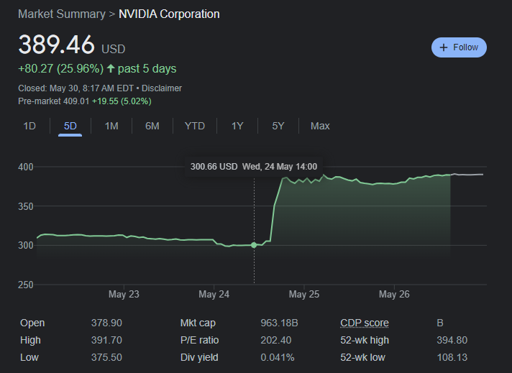
Task: Select the YTD range tab
Action: (194, 126)
